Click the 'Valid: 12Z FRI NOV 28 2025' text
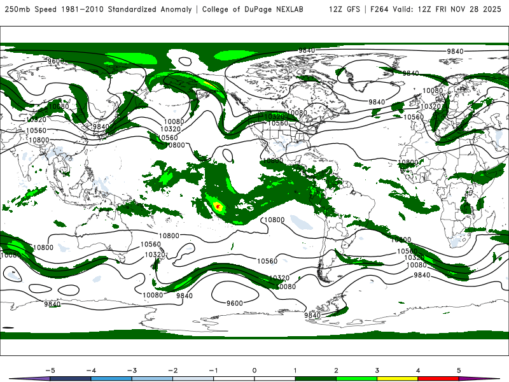The image size is (509, 382). tap(447, 9)
